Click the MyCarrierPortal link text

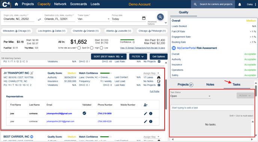pyautogui.click(x=186, y=48)
